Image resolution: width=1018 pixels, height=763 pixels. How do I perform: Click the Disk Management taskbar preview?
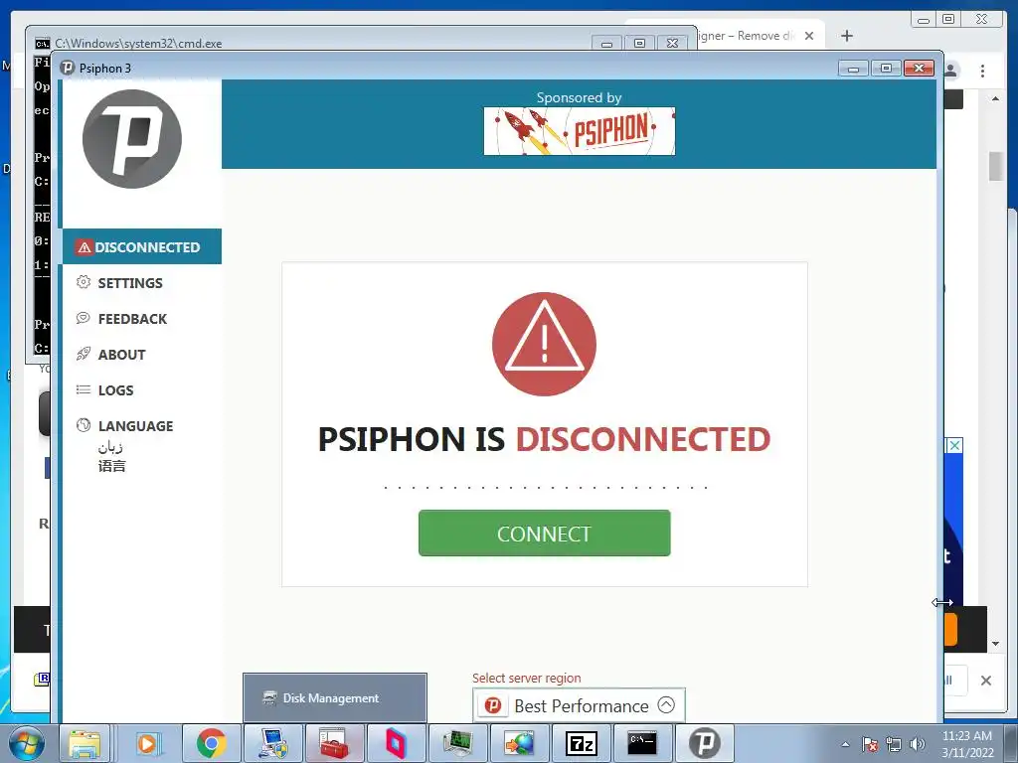(335, 697)
